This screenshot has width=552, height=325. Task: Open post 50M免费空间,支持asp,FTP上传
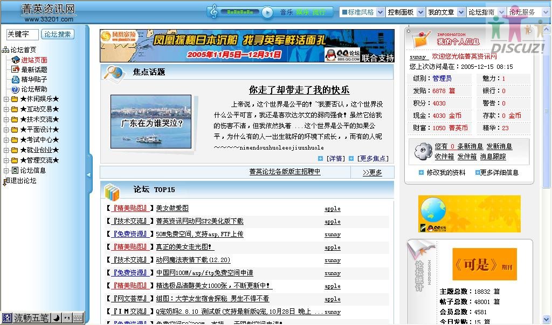point(199,234)
